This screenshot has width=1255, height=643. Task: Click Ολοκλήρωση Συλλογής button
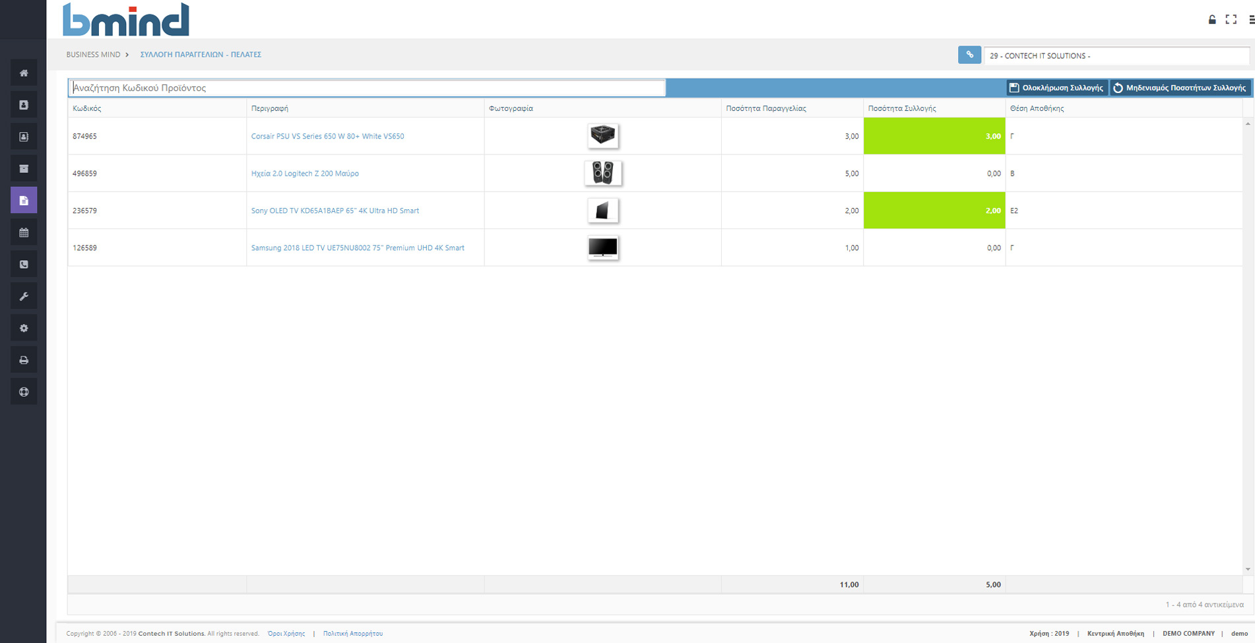[1056, 88]
